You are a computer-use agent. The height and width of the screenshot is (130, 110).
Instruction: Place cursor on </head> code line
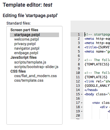point(91,90)
